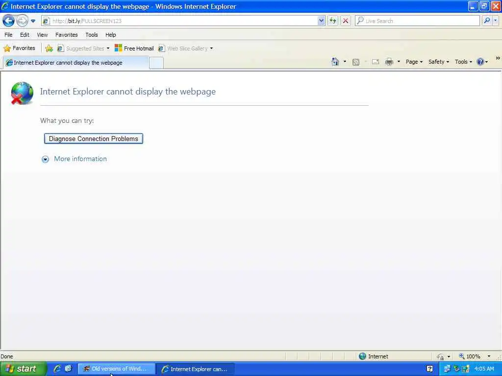Viewport: 502px width, 376px height.
Task: Open the Free Hotmail link
Action: click(134, 48)
